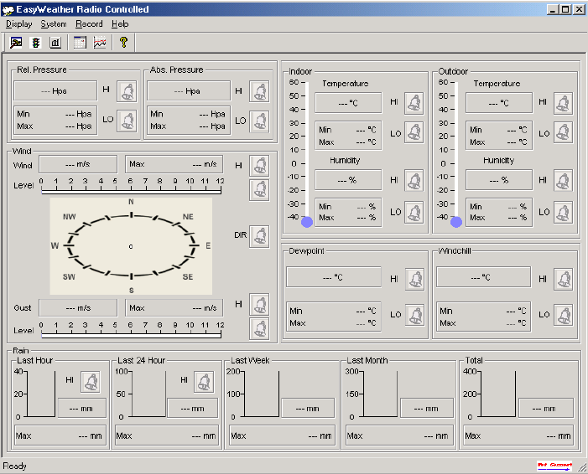Click the indoor humidity % field
The image size is (588, 474).
pos(348,180)
